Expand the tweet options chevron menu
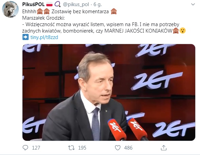 [193, 4]
